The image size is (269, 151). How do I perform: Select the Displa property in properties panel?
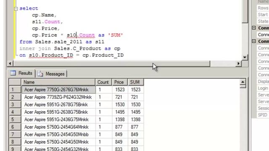click(263, 81)
